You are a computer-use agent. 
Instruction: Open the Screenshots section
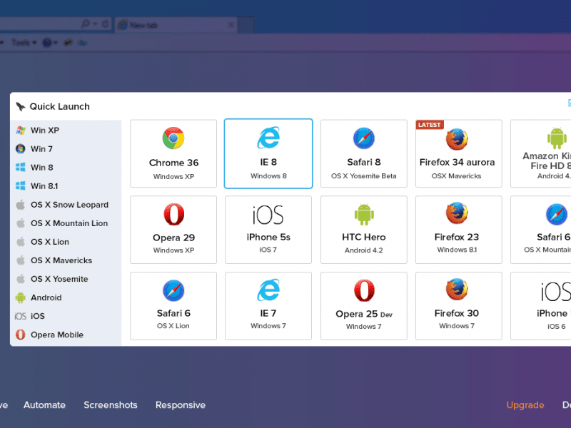click(x=111, y=405)
